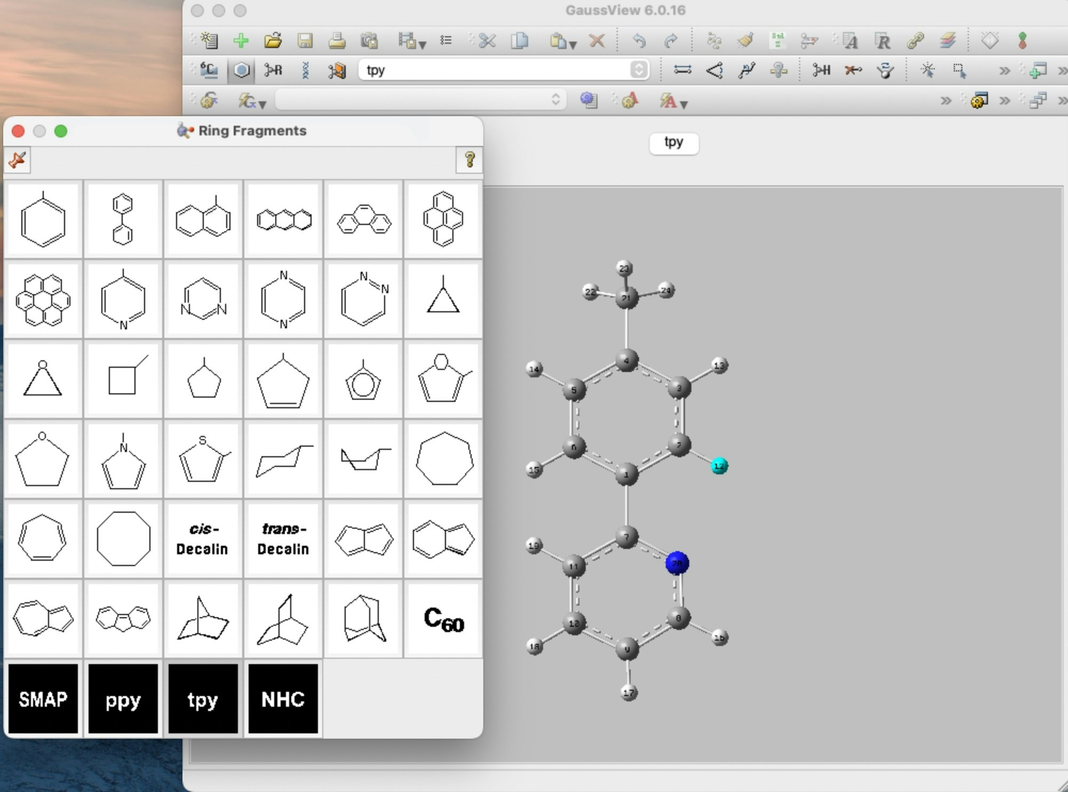Screen dimensions: 1068x792
Task: Pick the C60 fullerene fragment
Action: tap(443, 619)
